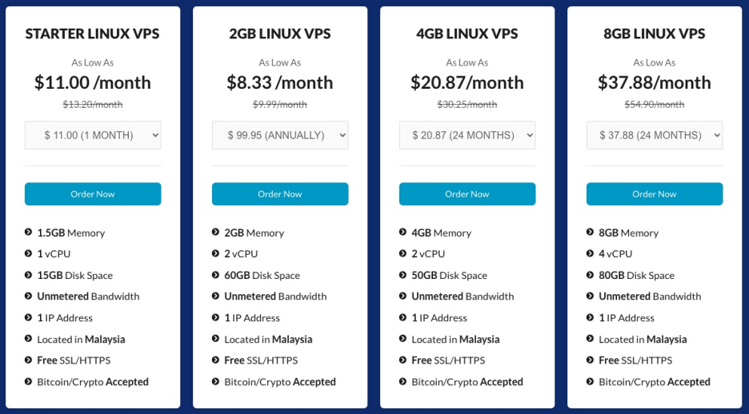The image size is (749, 414).
Task: Click the struck-through $30.25/month price
Action: point(467,105)
